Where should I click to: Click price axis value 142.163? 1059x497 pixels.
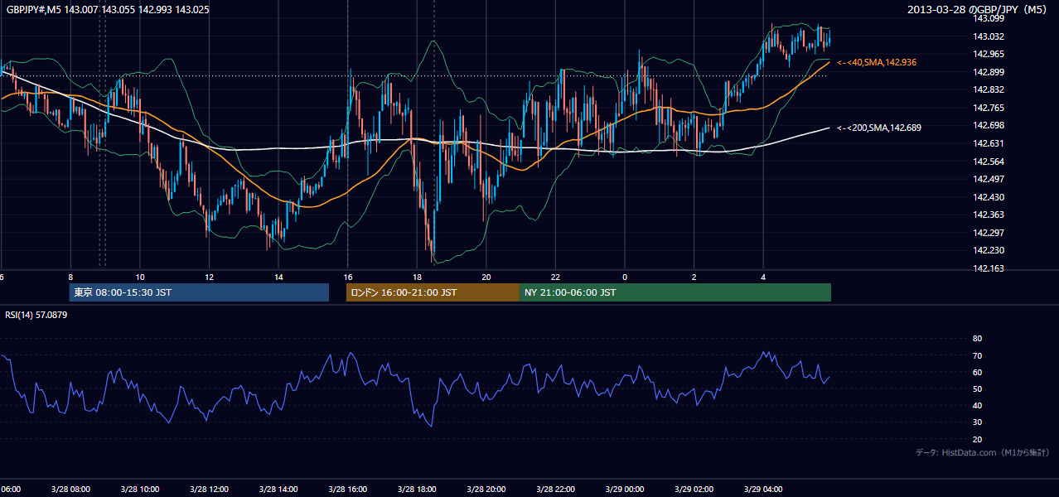tap(989, 268)
